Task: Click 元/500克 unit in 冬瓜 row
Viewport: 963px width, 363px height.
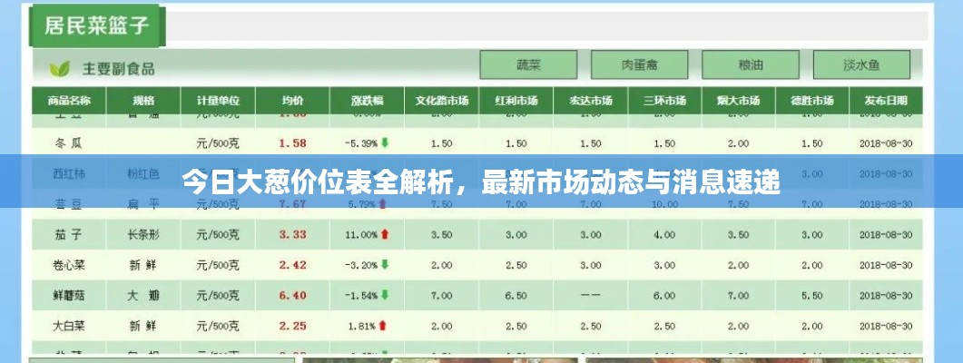Action: coord(218,143)
